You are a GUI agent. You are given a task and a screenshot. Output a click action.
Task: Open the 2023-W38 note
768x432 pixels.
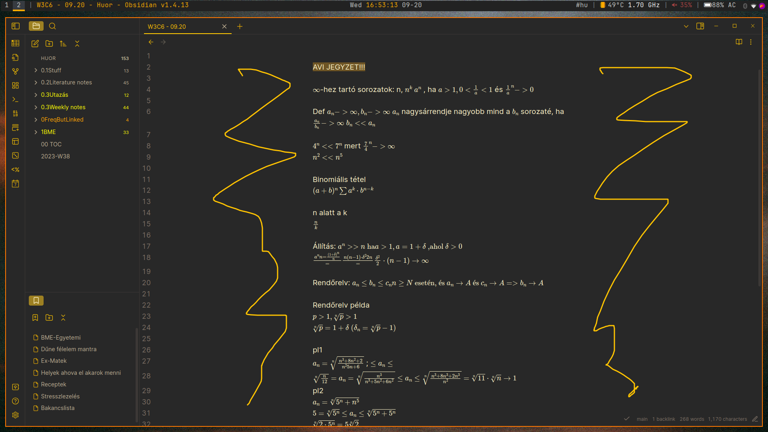pyautogui.click(x=55, y=156)
